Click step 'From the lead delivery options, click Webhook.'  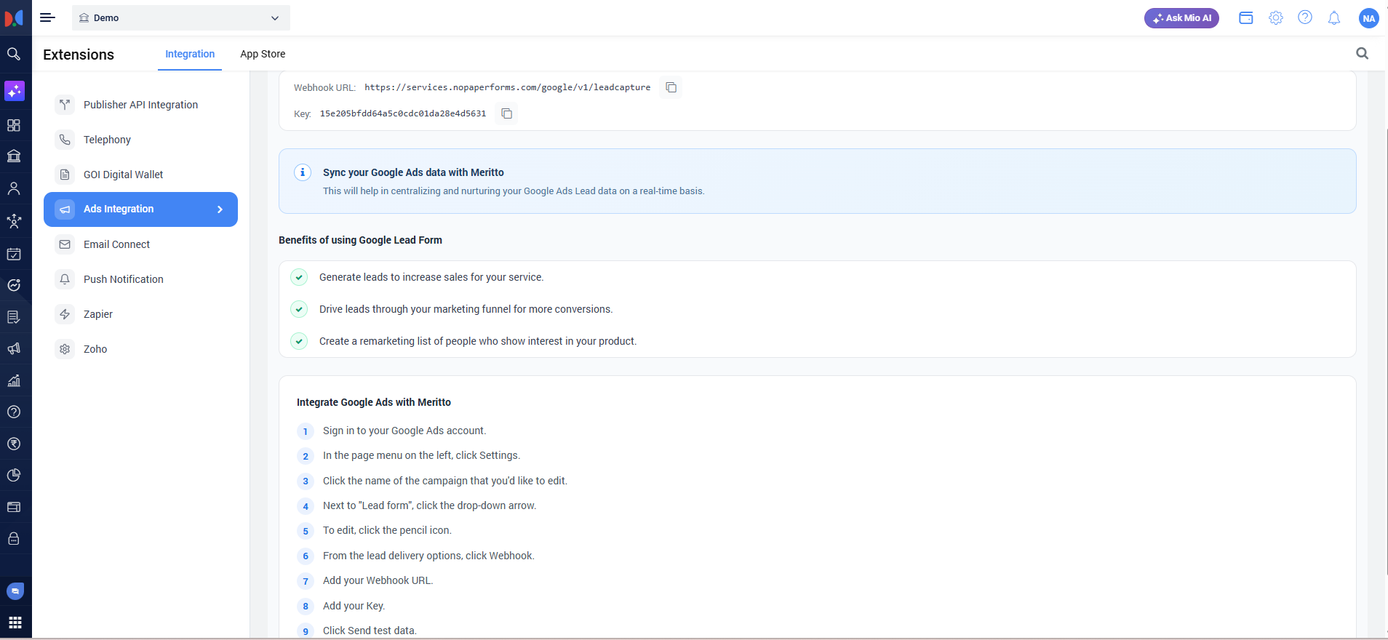428,556
